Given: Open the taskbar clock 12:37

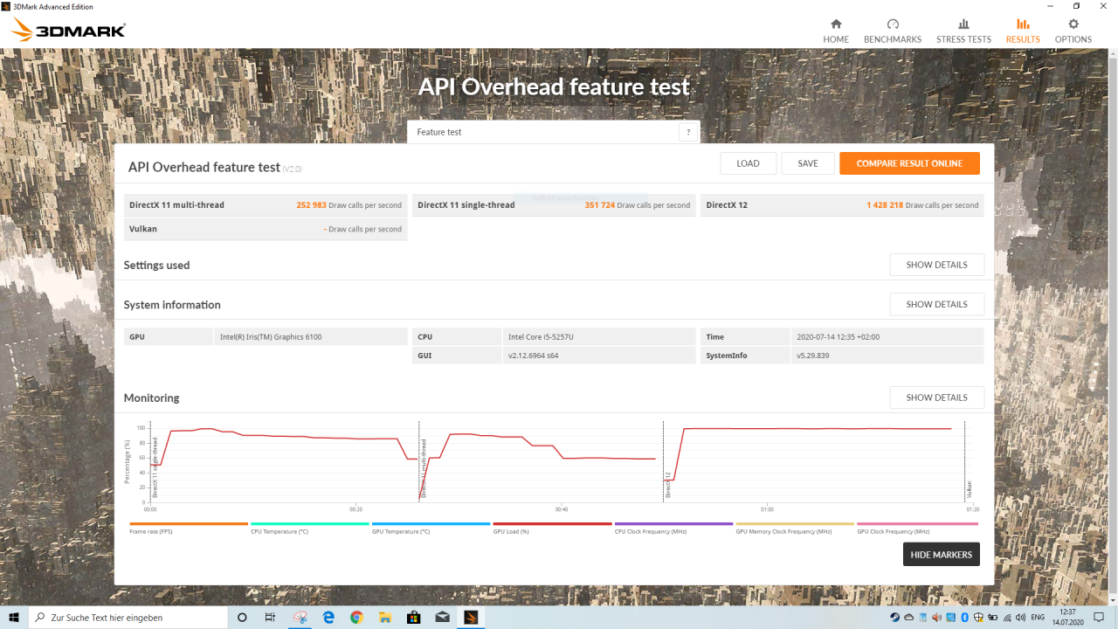Looking at the screenshot, I should pos(1068,618).
